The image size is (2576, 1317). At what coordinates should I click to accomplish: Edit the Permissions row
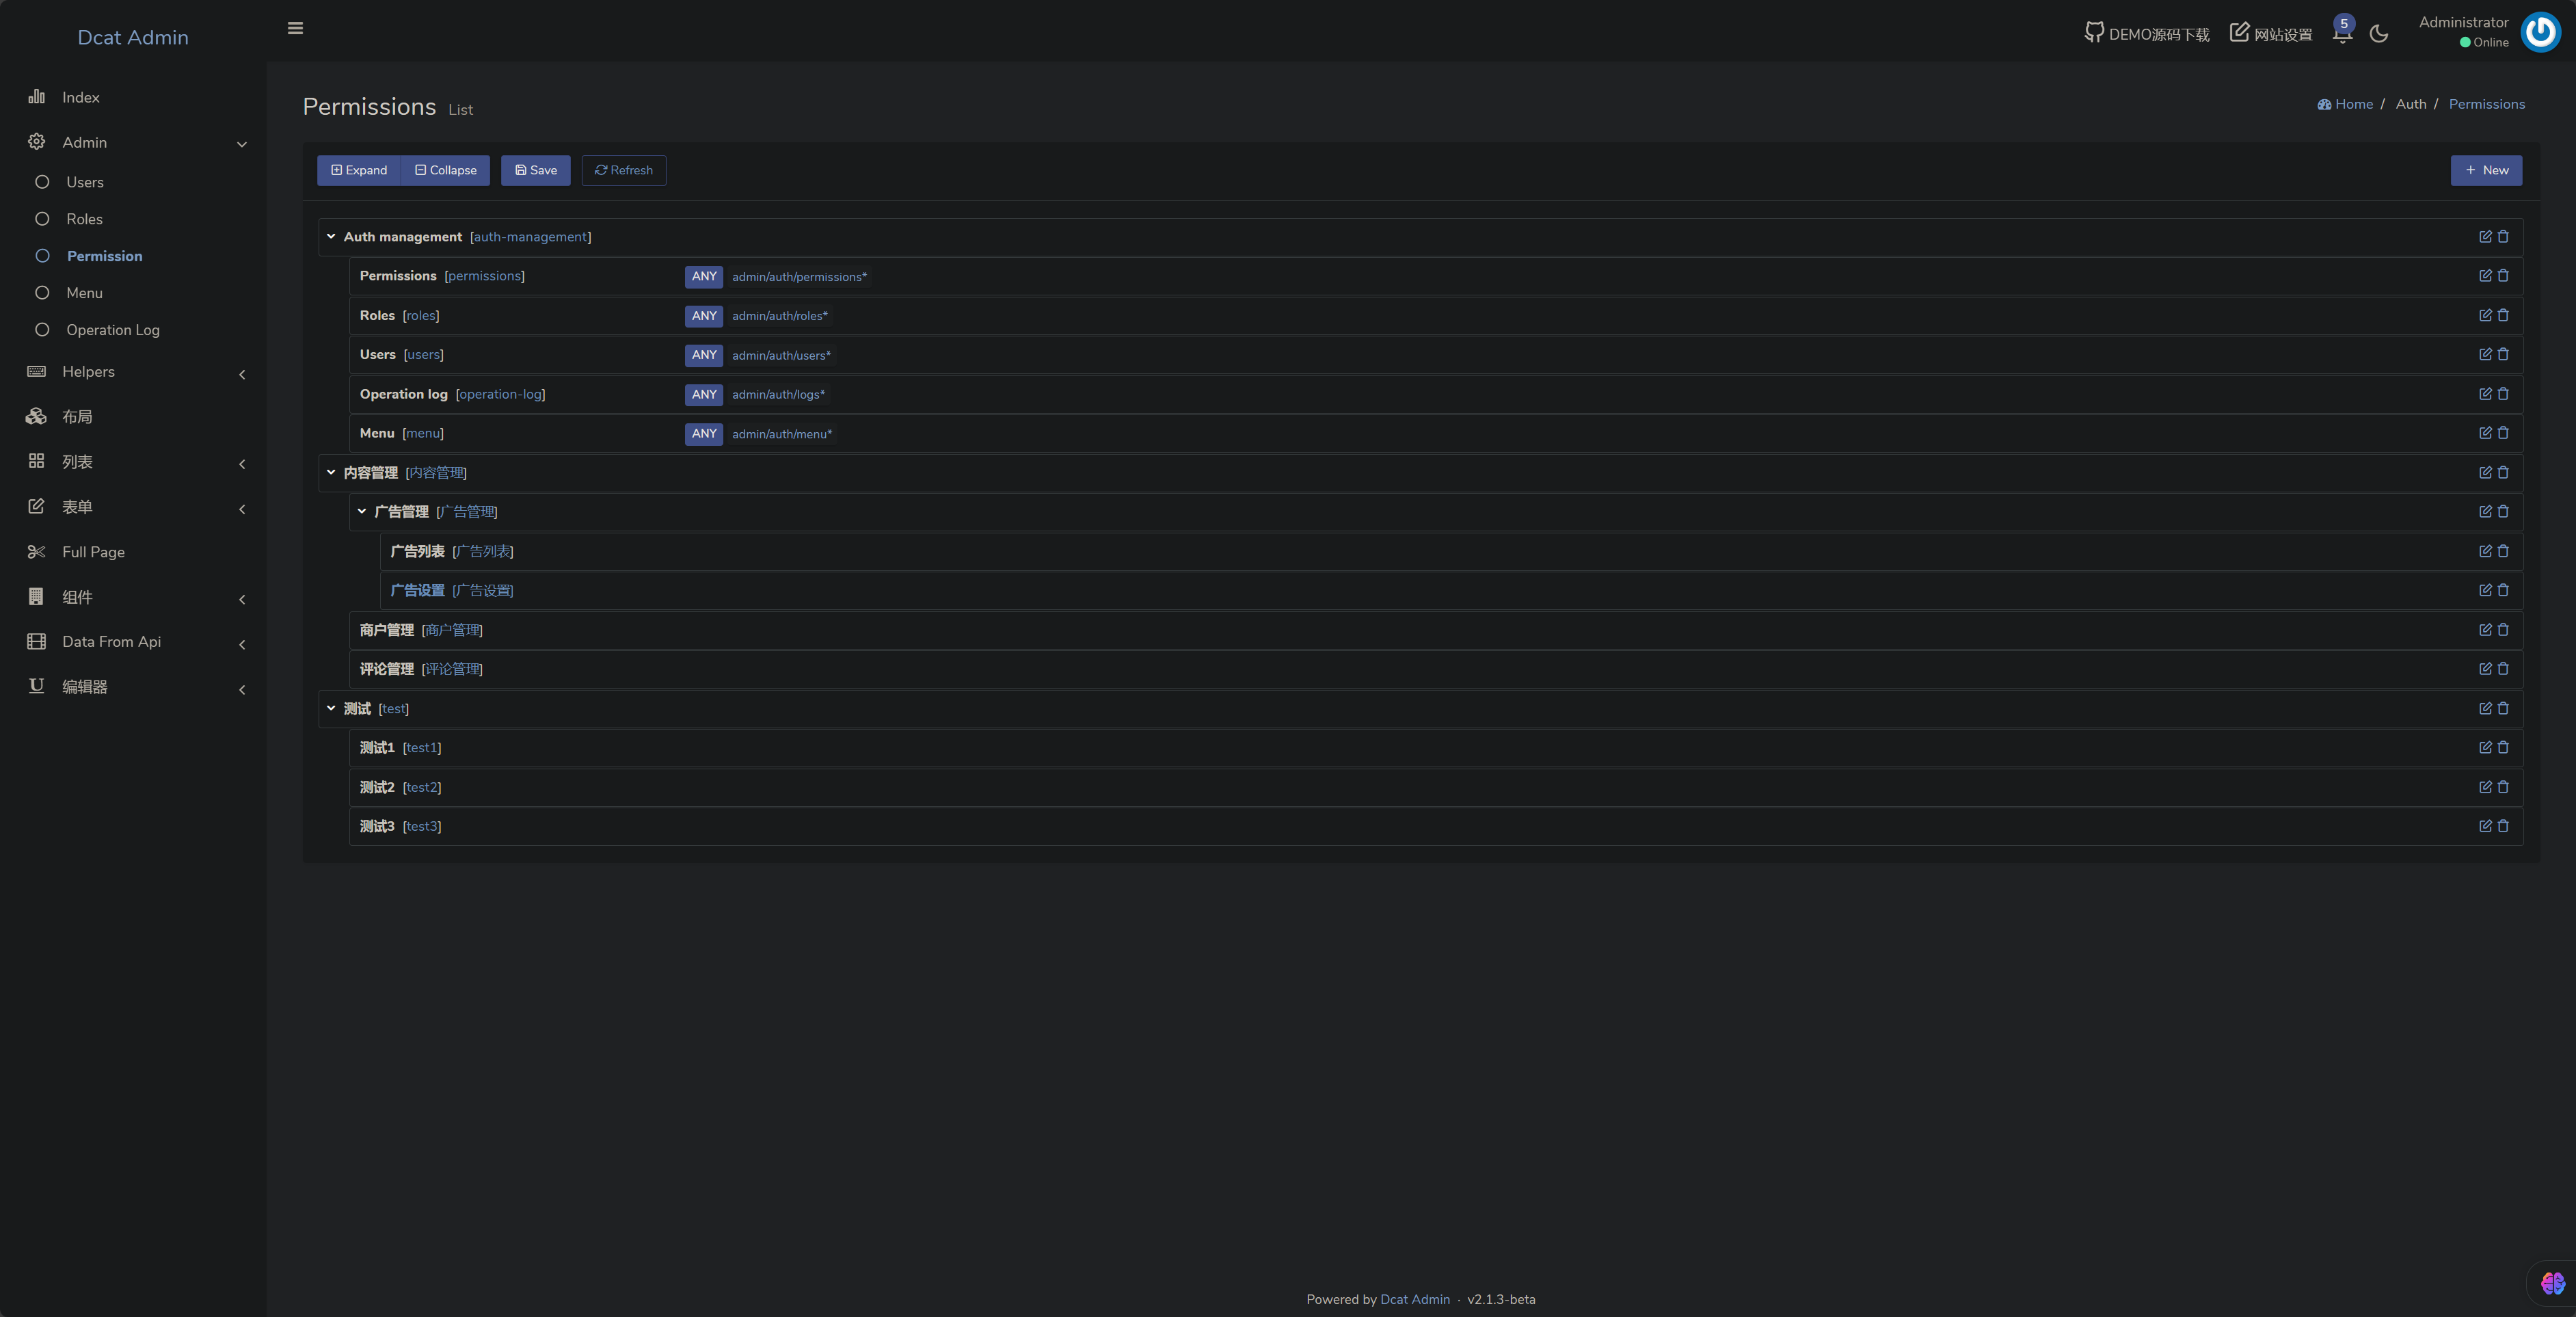(x=2485, y=276)
